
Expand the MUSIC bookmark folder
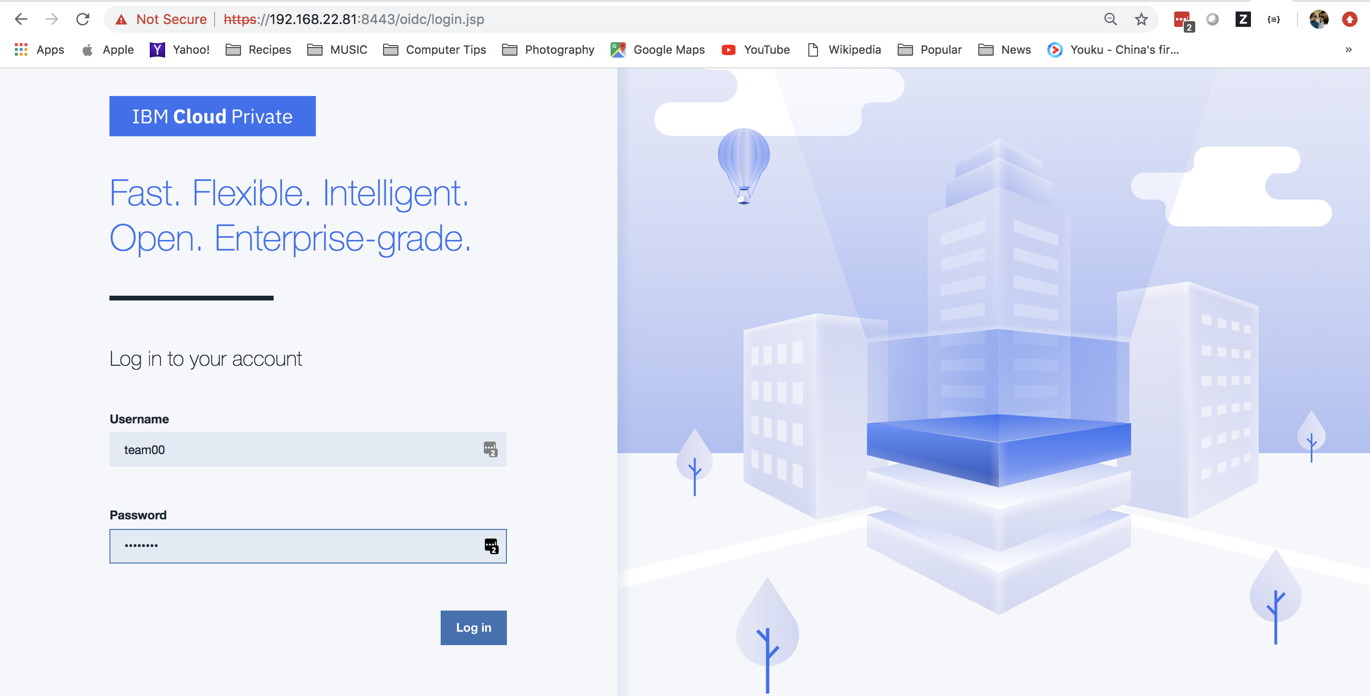[x=337, y=49]
